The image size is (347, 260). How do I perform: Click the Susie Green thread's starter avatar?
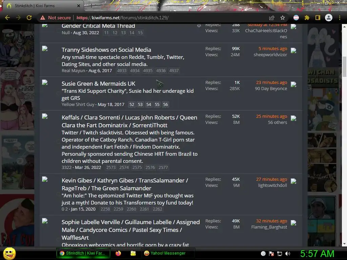click(45, 83)
